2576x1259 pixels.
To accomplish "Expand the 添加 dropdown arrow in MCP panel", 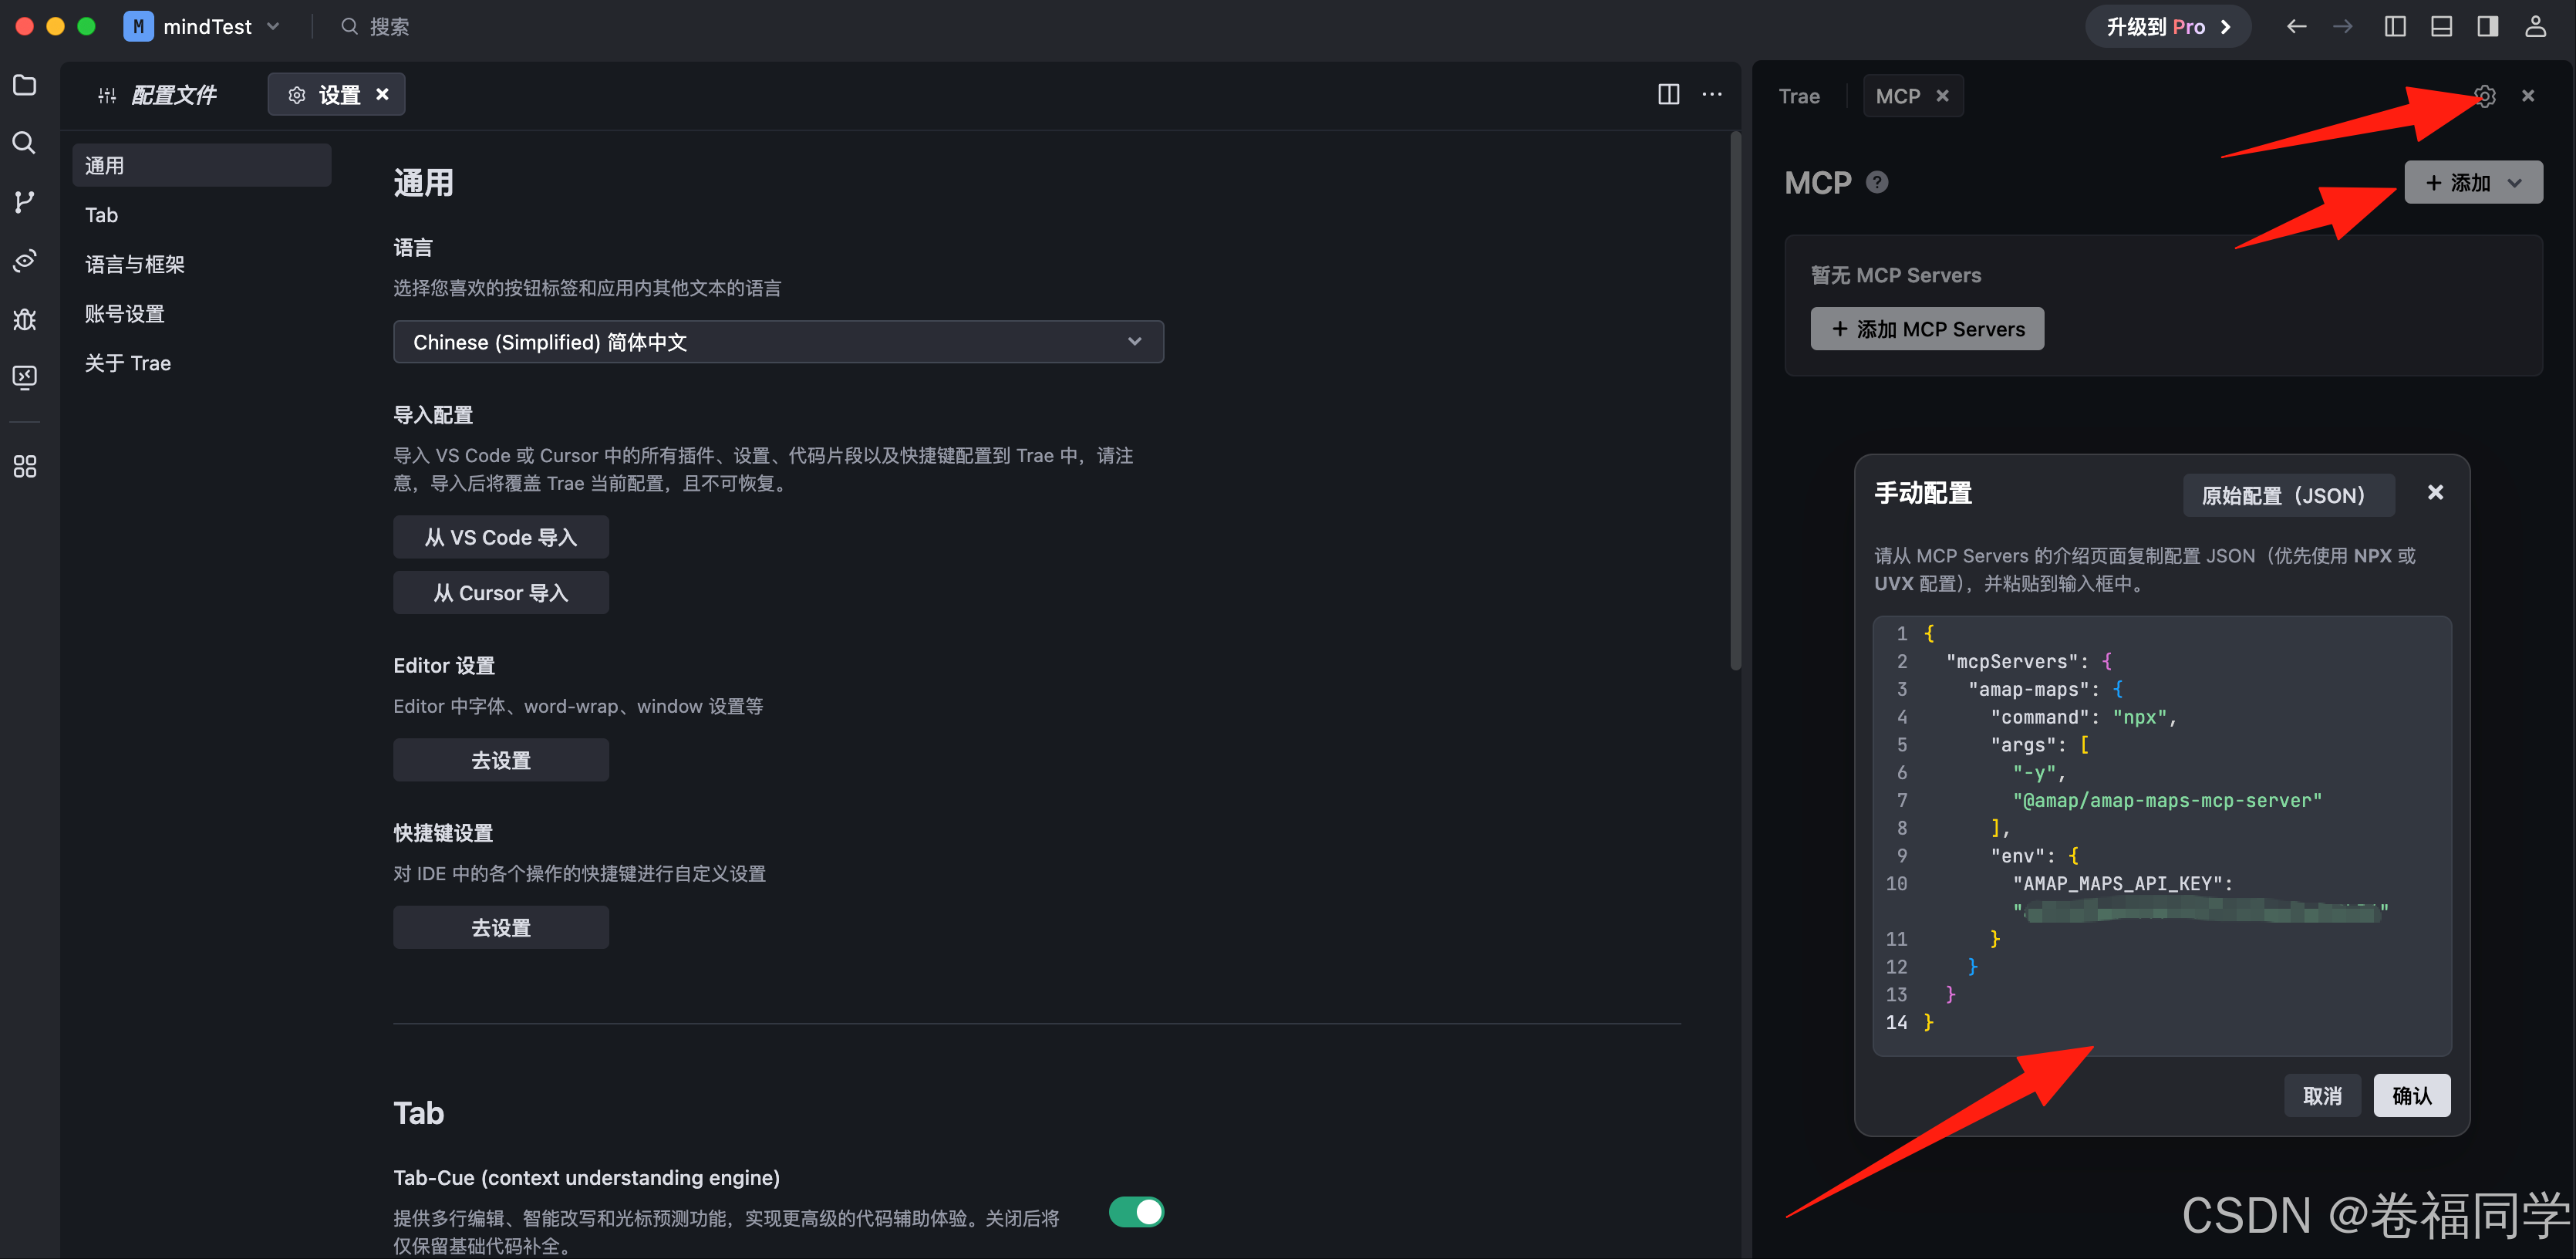I will [2514, 183].
